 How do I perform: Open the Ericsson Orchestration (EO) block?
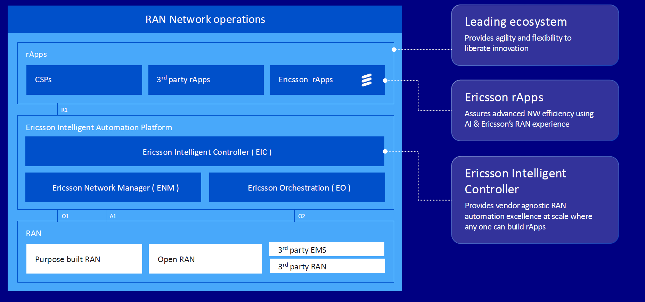297,187
